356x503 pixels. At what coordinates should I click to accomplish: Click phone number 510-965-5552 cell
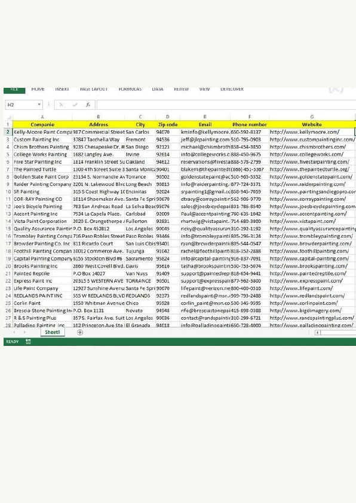(250, 177)
